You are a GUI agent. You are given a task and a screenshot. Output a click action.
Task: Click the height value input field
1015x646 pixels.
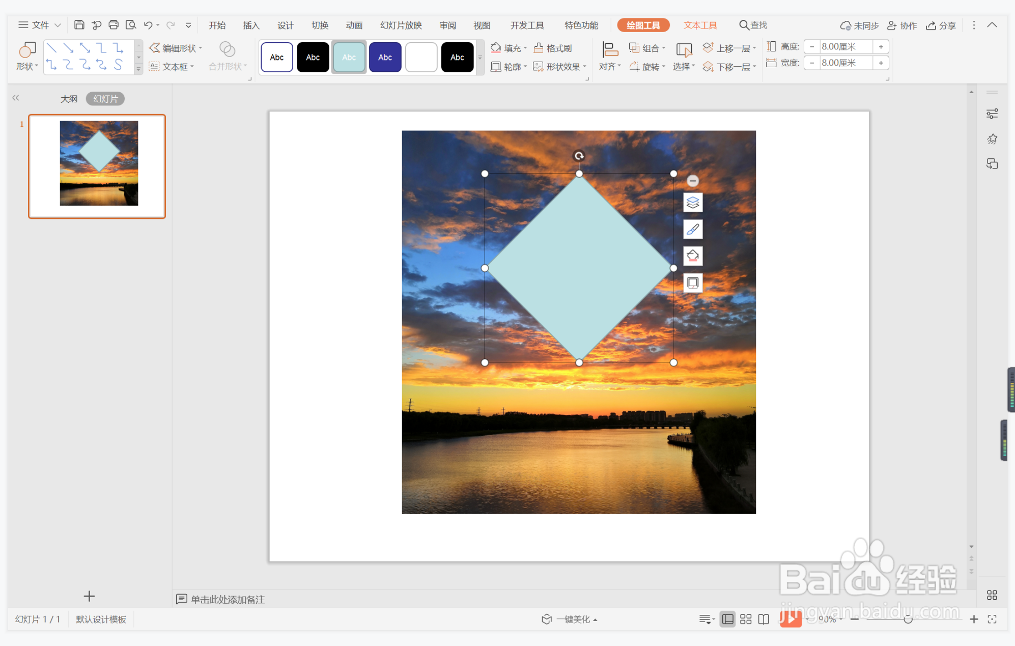[x=845, y=47]
